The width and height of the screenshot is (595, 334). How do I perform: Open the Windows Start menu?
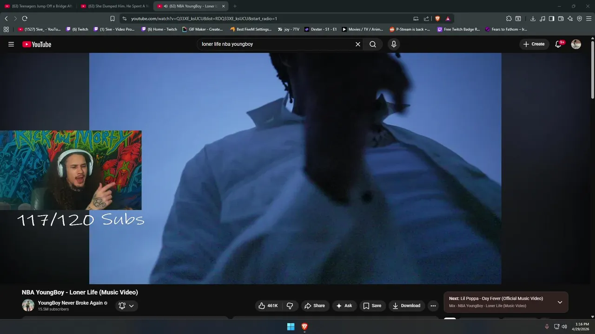[291, 327]
